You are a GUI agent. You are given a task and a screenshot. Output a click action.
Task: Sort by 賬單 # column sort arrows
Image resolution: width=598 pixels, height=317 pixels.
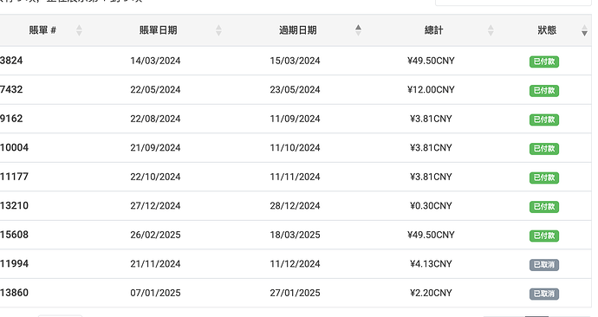pos(79,30)
